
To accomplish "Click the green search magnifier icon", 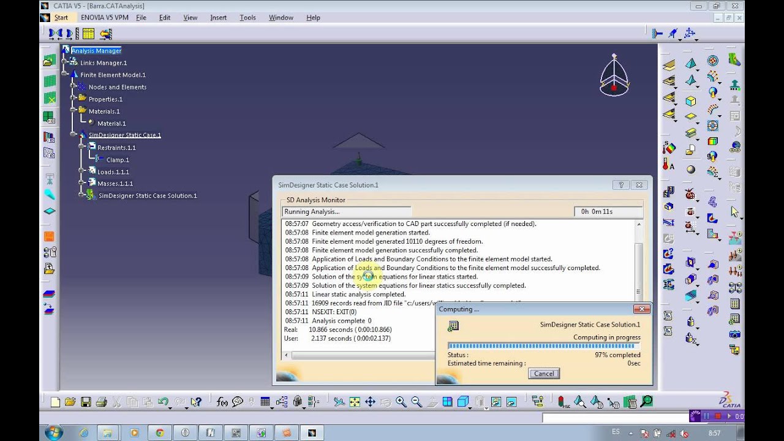I will pos(646,402).
